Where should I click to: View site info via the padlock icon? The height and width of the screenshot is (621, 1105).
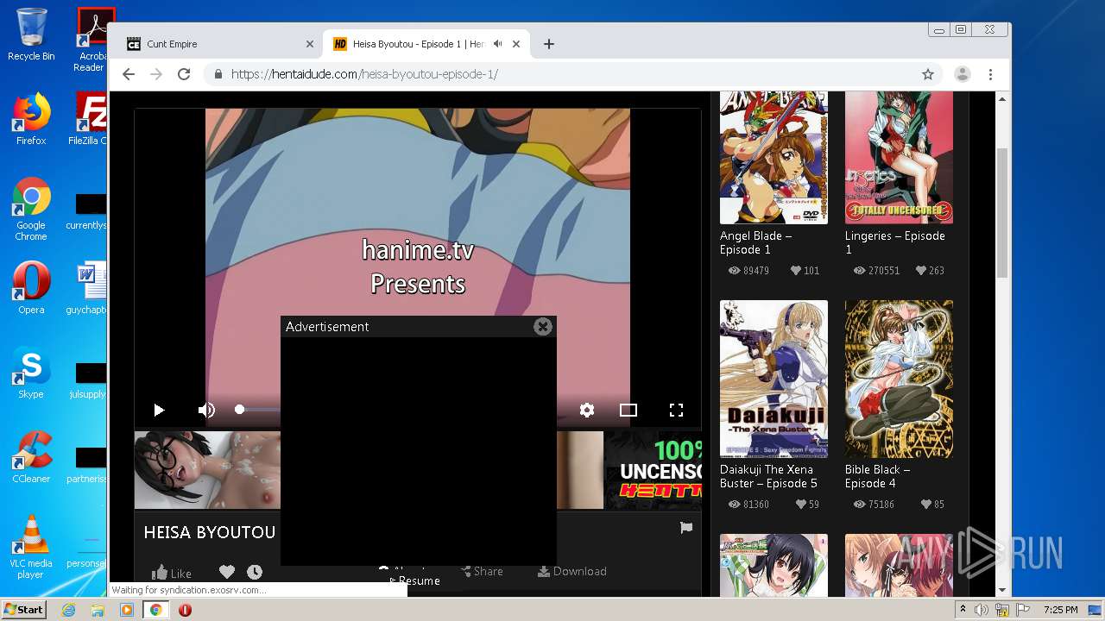tap(218, 74)
